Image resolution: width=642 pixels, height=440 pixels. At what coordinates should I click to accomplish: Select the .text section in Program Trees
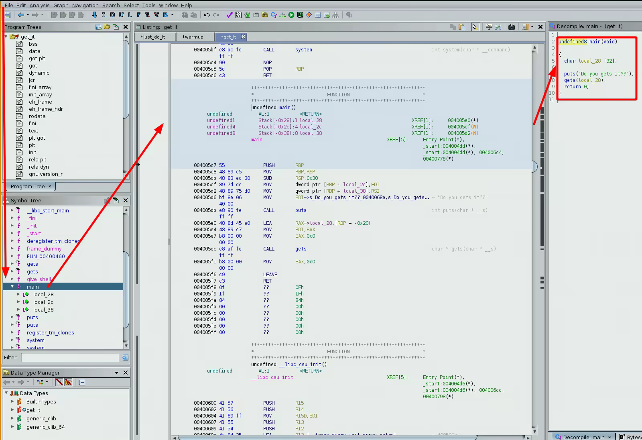click(33, 130)
